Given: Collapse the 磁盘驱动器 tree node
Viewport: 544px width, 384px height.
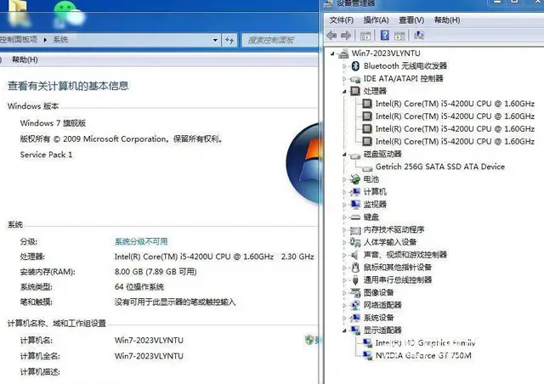Looking at the screenshot, I should click(x=344, y=155).
